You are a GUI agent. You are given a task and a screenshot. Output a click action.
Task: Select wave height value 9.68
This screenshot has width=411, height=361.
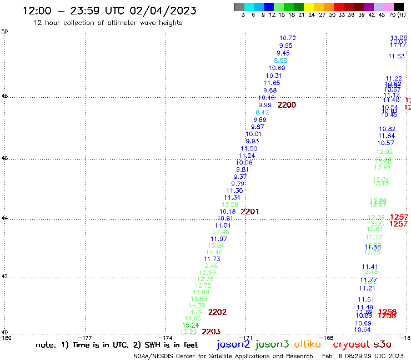[x=270, y=91]
